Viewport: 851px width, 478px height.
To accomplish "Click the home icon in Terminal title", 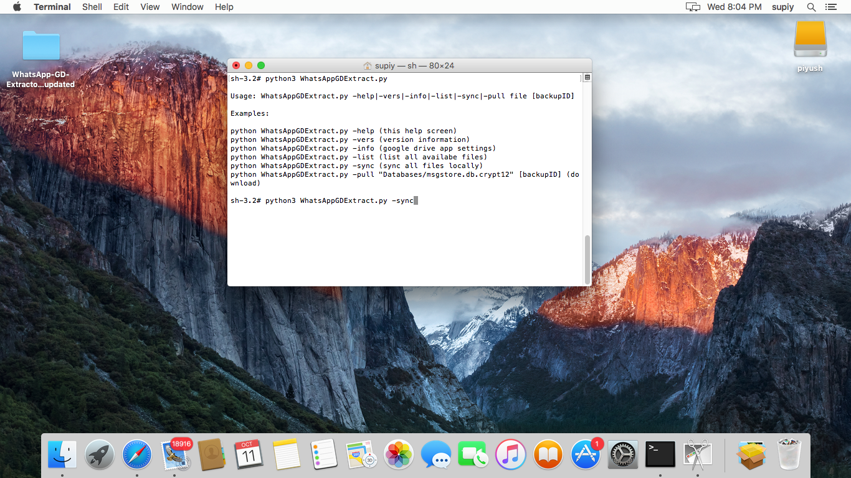I will 368,65.
